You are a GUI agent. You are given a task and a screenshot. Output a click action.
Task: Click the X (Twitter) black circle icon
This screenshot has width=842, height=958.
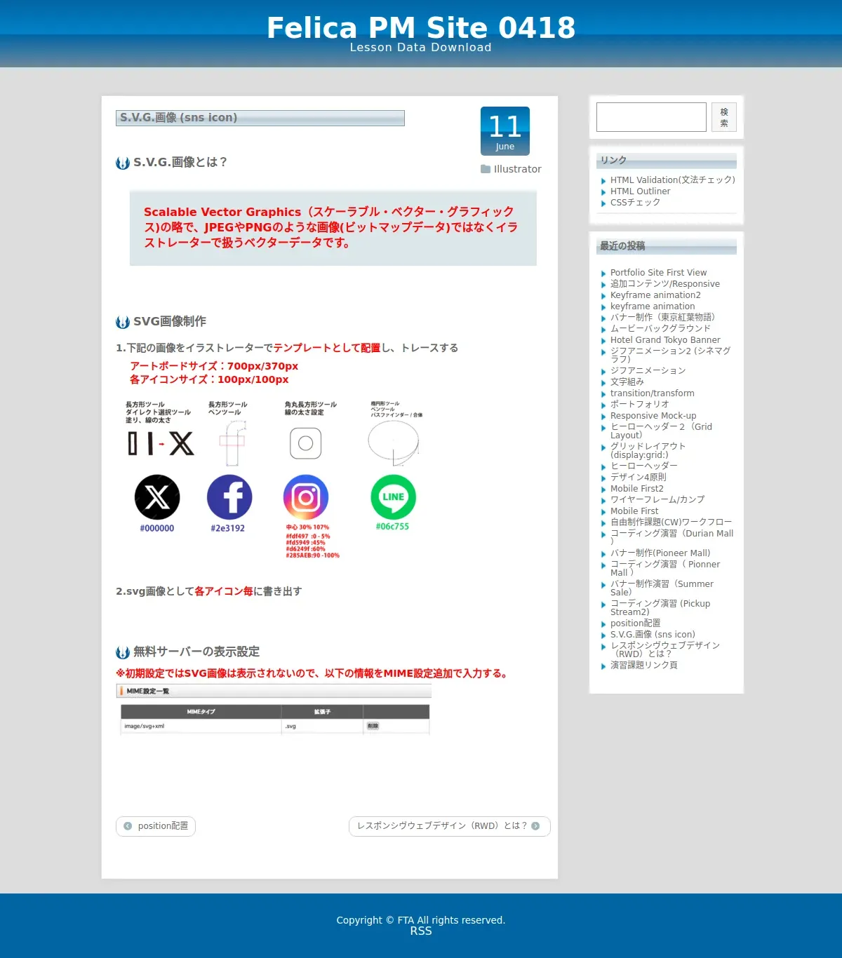[157, 497]
